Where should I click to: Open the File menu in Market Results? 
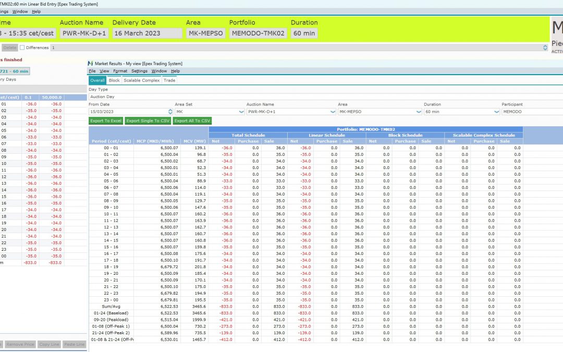tap(92, 71)
